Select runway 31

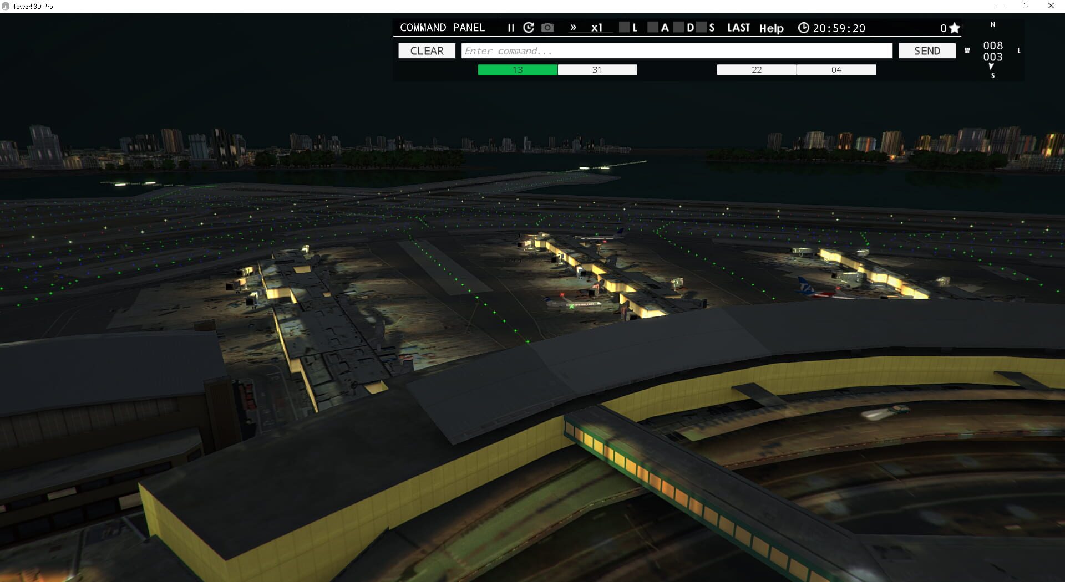(597, 70)
